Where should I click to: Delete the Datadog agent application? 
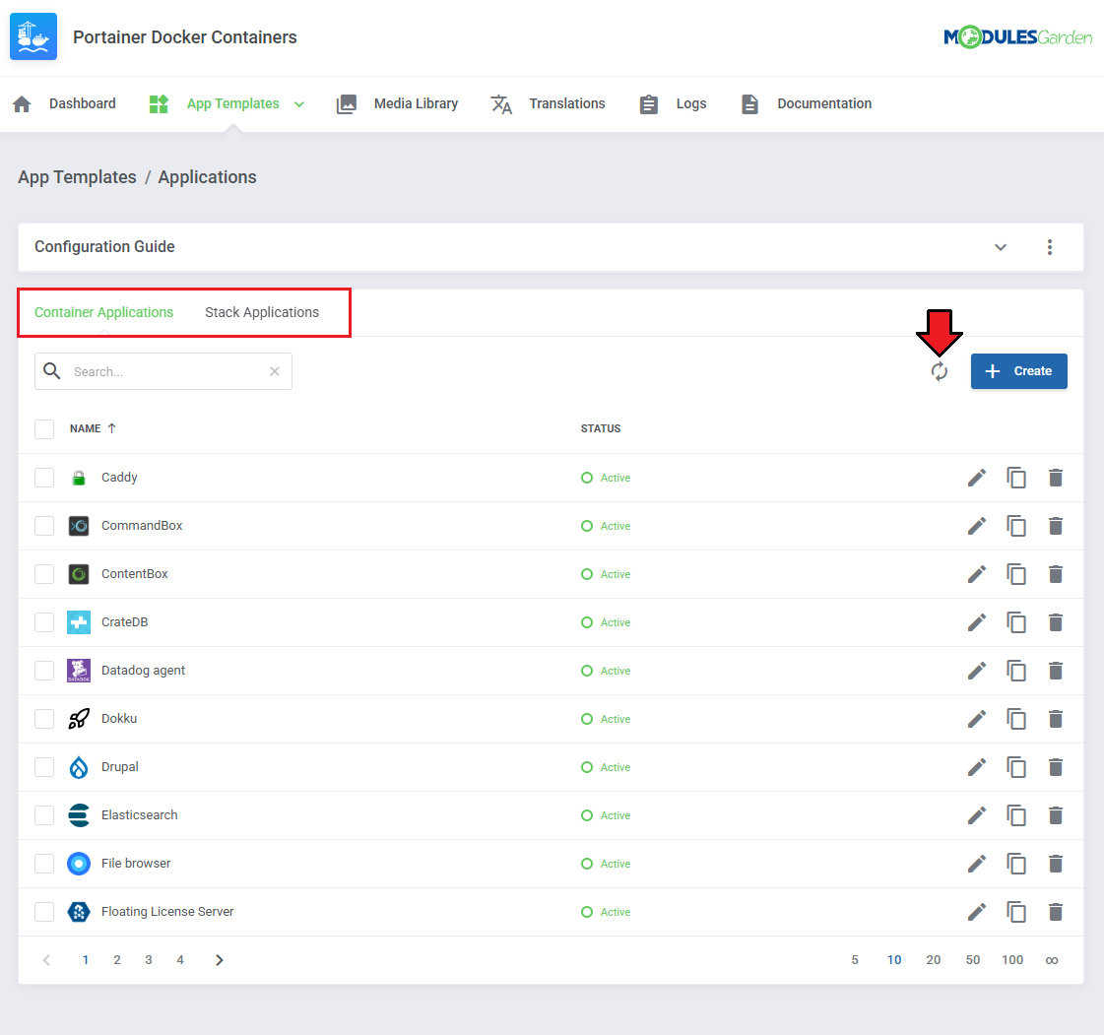(1056, 671)
